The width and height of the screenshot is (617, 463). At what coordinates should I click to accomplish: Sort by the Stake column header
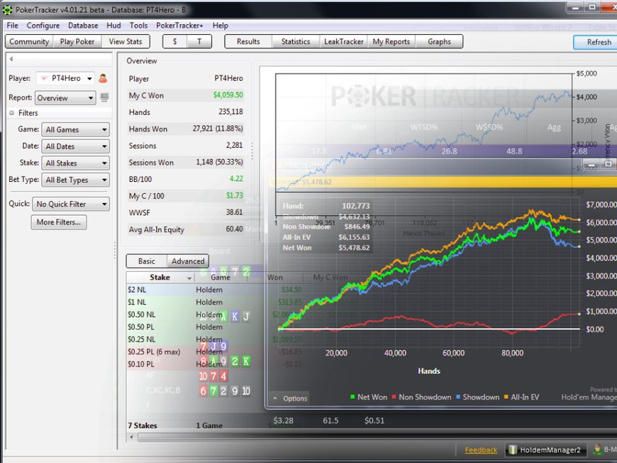click(x=160, y=278)
